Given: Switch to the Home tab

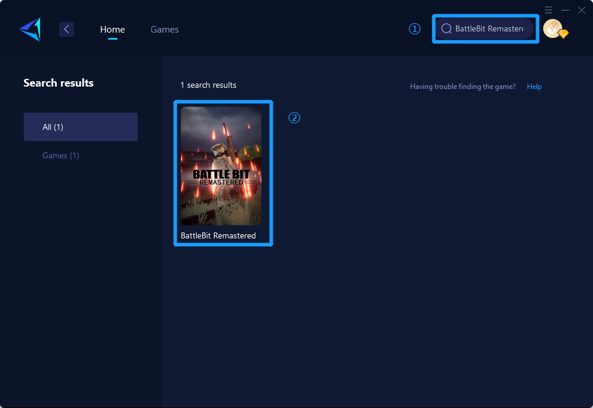Looking at the screenshot, I should click(112, 29).
